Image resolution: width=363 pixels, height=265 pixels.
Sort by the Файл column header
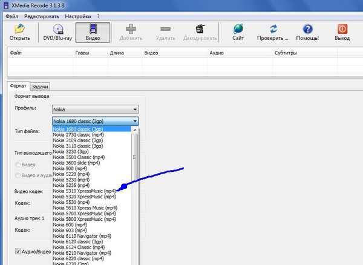pos(41,53)
